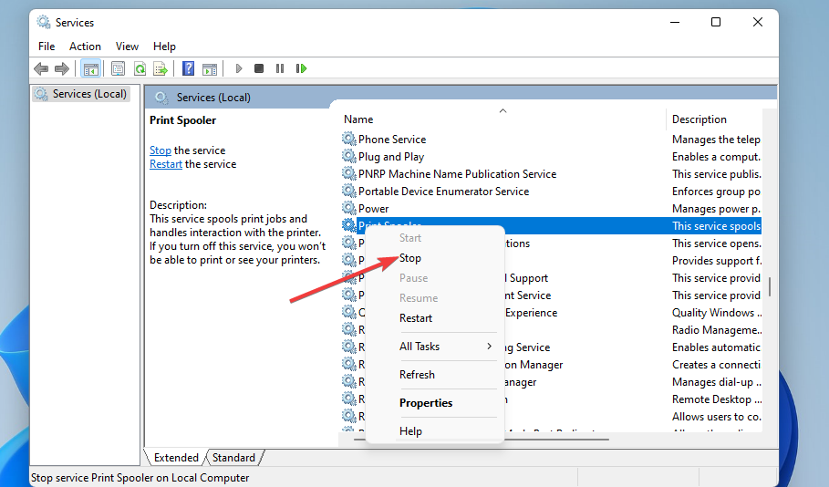Switch to the Standard tab
The height and width of the screenshot is (487, 829).
click(234, 458)
